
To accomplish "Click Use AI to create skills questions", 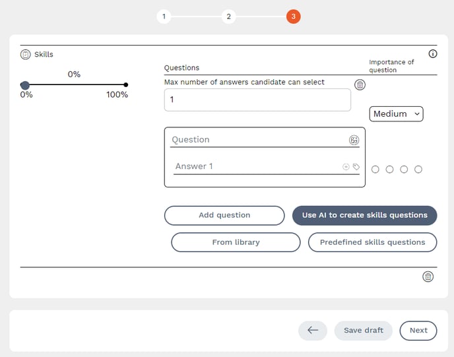I will pos(364,215).
